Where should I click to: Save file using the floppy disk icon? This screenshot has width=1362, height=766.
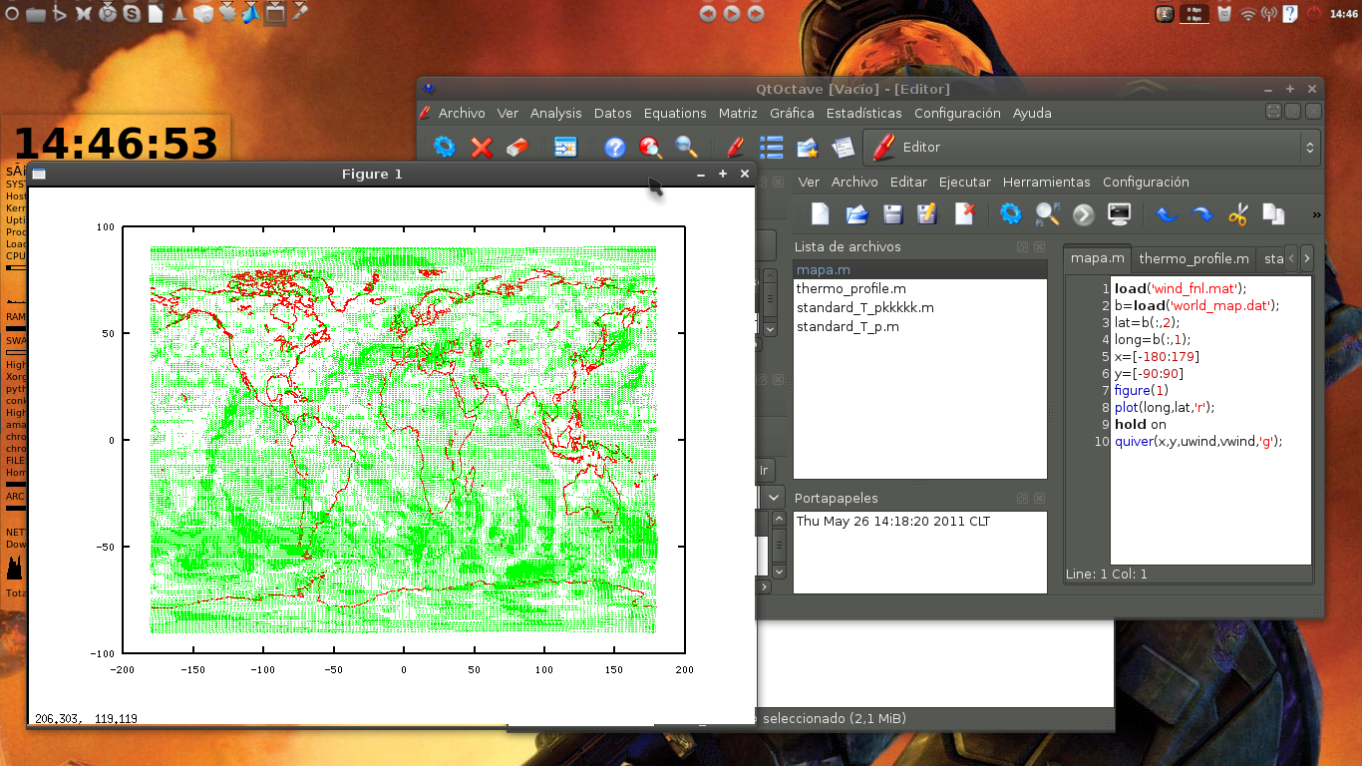892,213
